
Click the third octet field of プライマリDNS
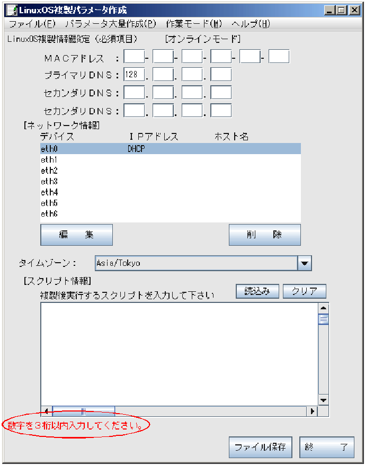pos(192,75)
